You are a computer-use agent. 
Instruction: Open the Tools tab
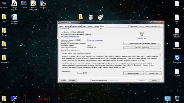(84, 26)
